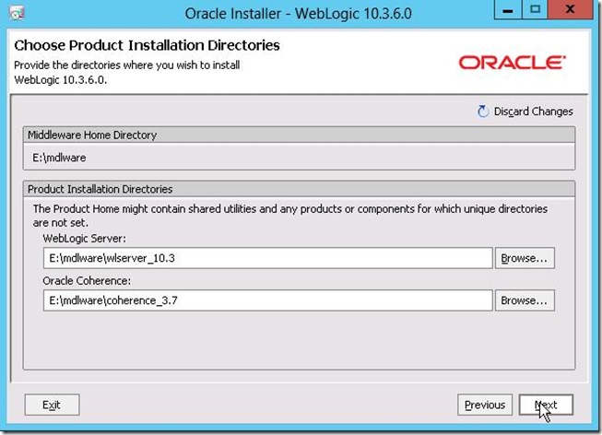Click the window title 'Oracle Installer - WebLogic 10.3.6.0'

coord(299,14)
